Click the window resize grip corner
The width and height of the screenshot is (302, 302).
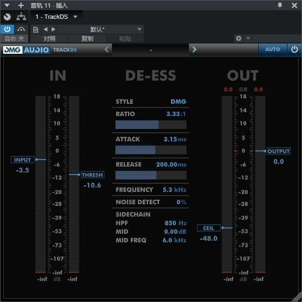pyautogui.click(x=297, y=297)
